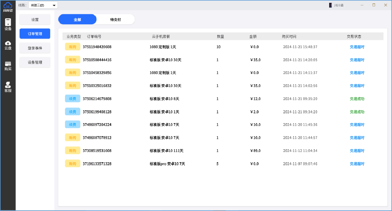Open 登录事件 login events section
This screenshot has height=211, width=392.
point(35,48)
